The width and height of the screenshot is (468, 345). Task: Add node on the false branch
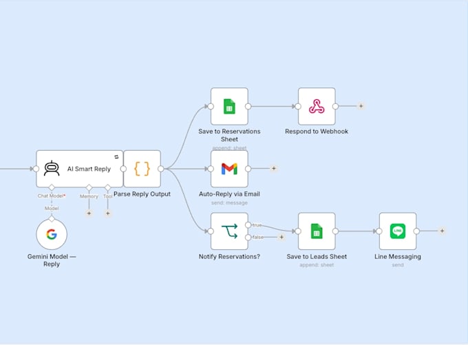(x=281, y=237)
